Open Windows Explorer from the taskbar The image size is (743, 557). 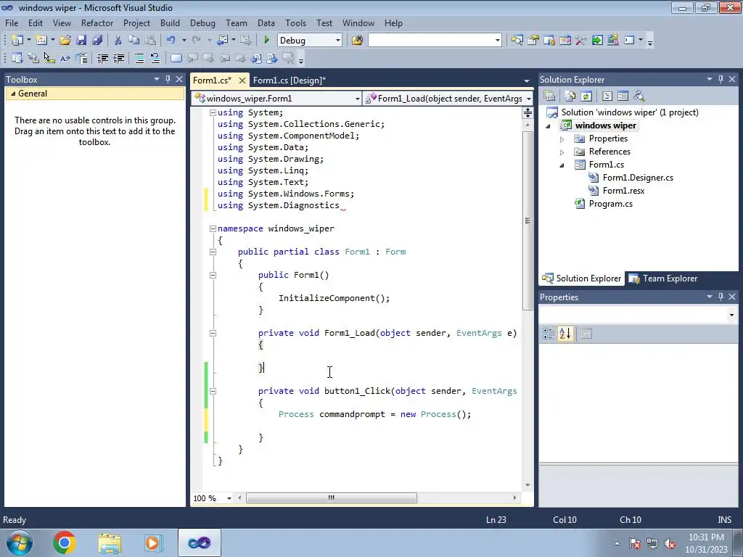coord(110,542)
